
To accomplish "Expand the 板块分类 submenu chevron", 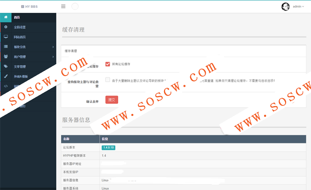I will pyautogui.click(x=53, y=47).
